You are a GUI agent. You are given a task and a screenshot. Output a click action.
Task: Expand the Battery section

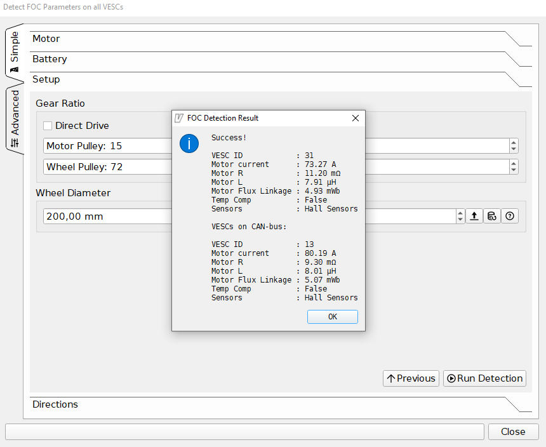coord(281,59)
